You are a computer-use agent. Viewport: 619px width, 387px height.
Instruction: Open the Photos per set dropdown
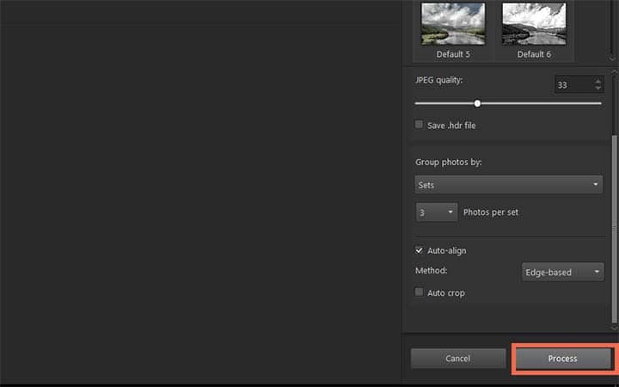point(437,212)
